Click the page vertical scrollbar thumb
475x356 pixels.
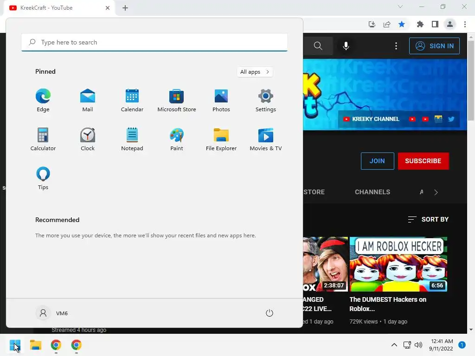tap(471, 80)
